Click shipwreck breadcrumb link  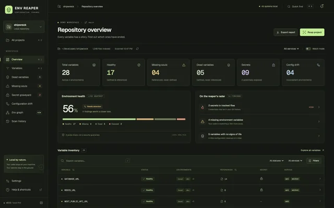pos(68,7)
